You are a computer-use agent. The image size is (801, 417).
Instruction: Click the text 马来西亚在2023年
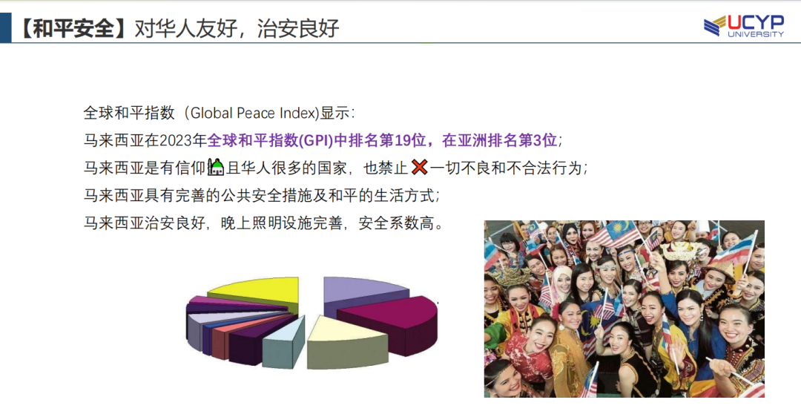click(x=145, y=140)
